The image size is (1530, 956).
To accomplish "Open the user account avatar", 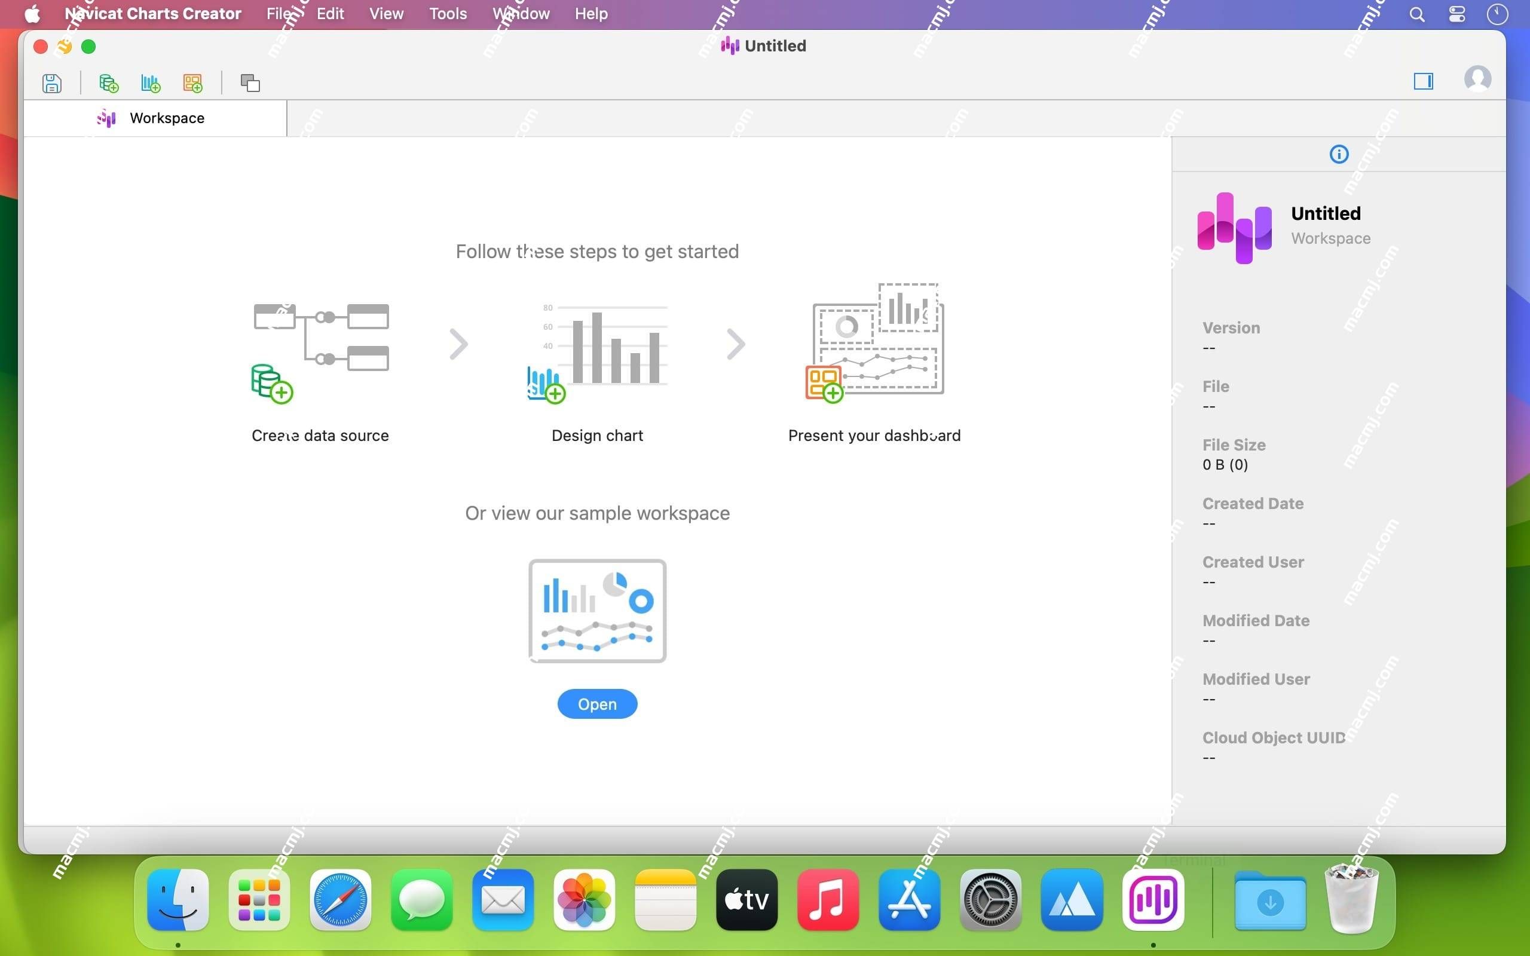I will pos(1477,79).
